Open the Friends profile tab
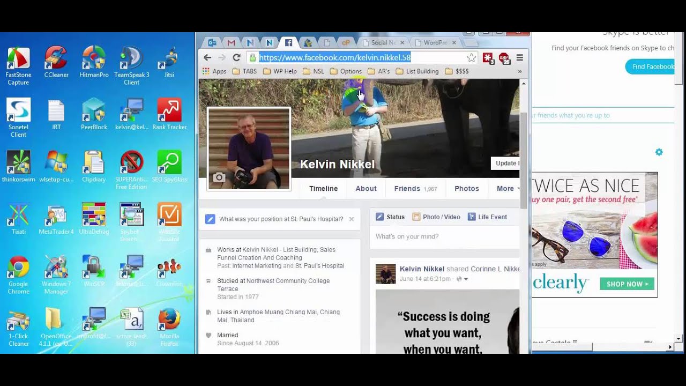The height and width of the screenshot is (386, 686). point(415,189)
